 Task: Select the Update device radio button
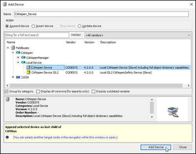(79, 26)
